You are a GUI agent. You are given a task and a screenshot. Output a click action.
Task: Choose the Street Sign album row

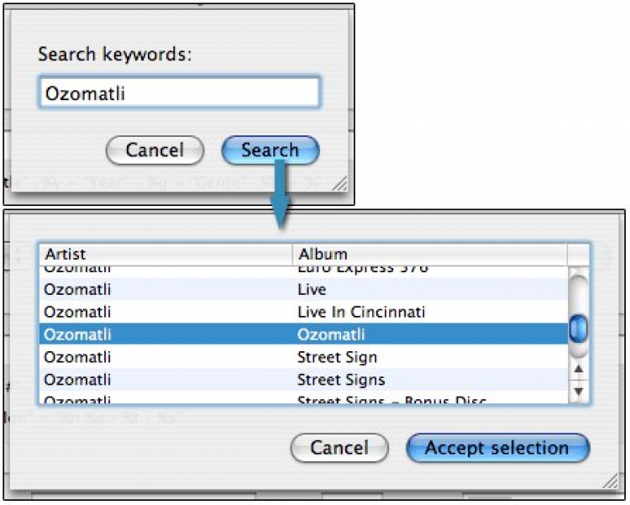click(x=304, y=357)
